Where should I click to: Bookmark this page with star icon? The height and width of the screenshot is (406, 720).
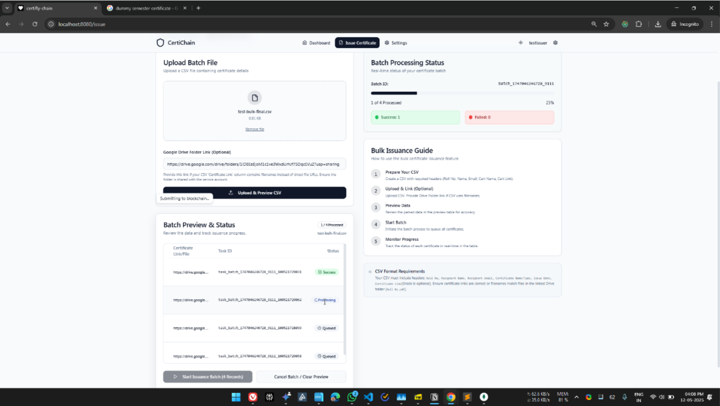point(606,24)
